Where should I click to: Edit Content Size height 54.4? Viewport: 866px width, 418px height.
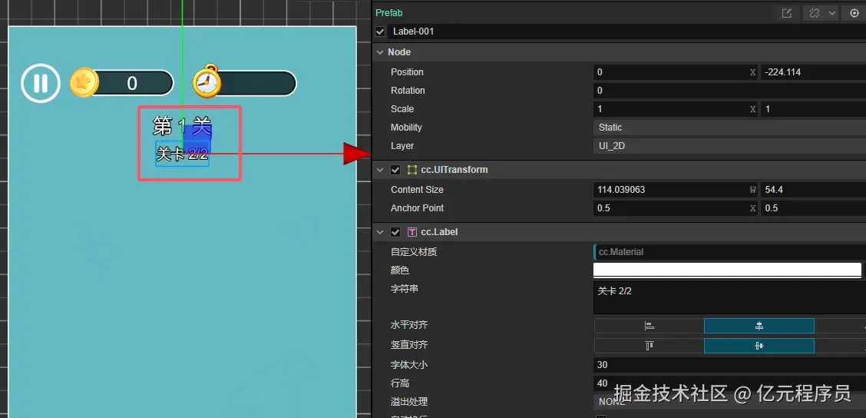pyautogui.click(x=813, y=190)
